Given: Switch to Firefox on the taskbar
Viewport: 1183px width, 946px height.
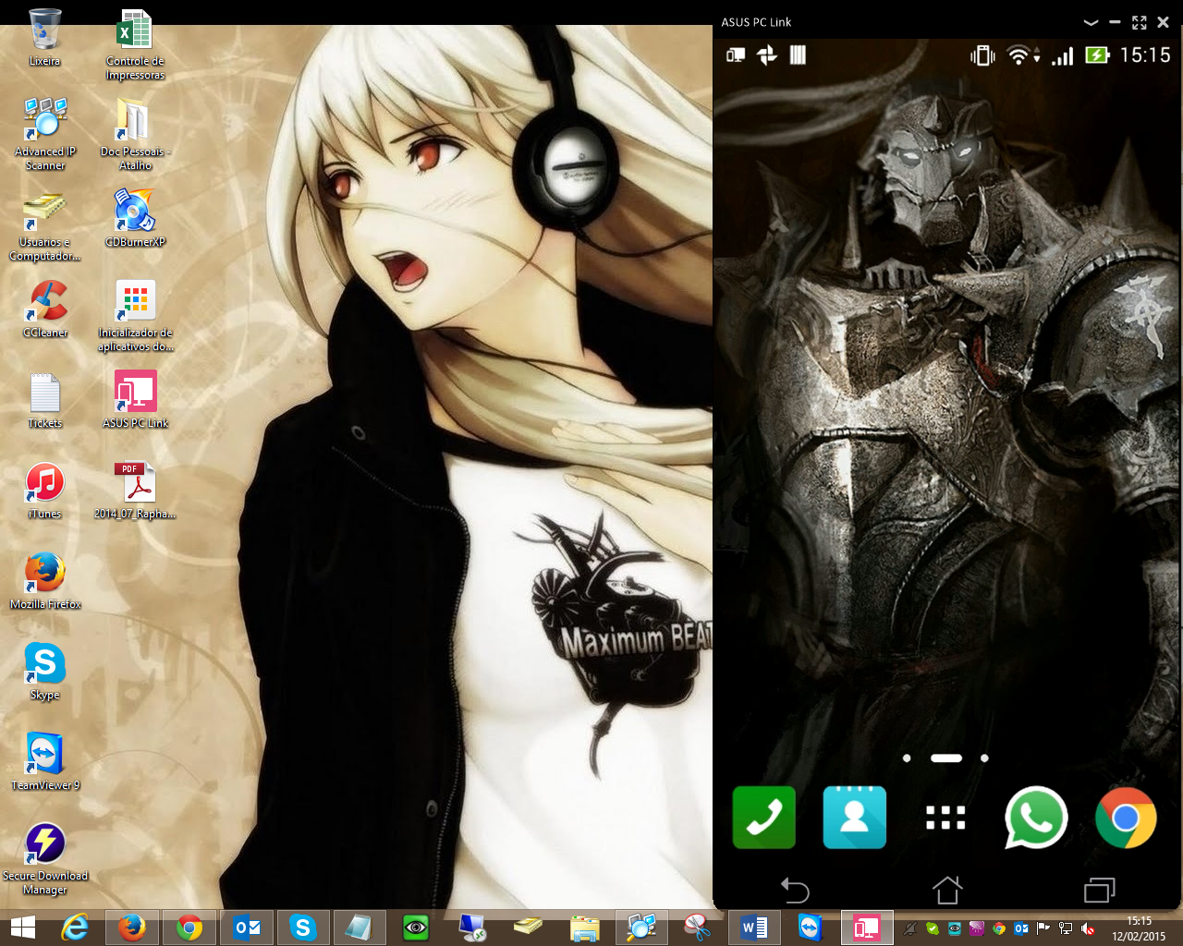Looking at the screenshot, I should (x=132, y=928).
